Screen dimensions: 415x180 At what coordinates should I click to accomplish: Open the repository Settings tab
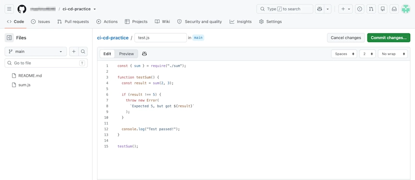[x=270, y=22]
